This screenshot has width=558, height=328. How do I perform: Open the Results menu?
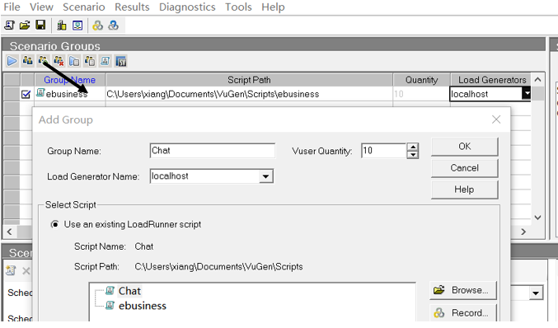click(x=132, y=7)
